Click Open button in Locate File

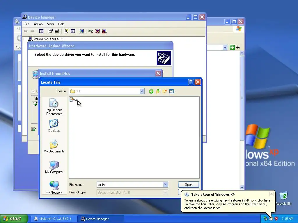click(189, 184)
